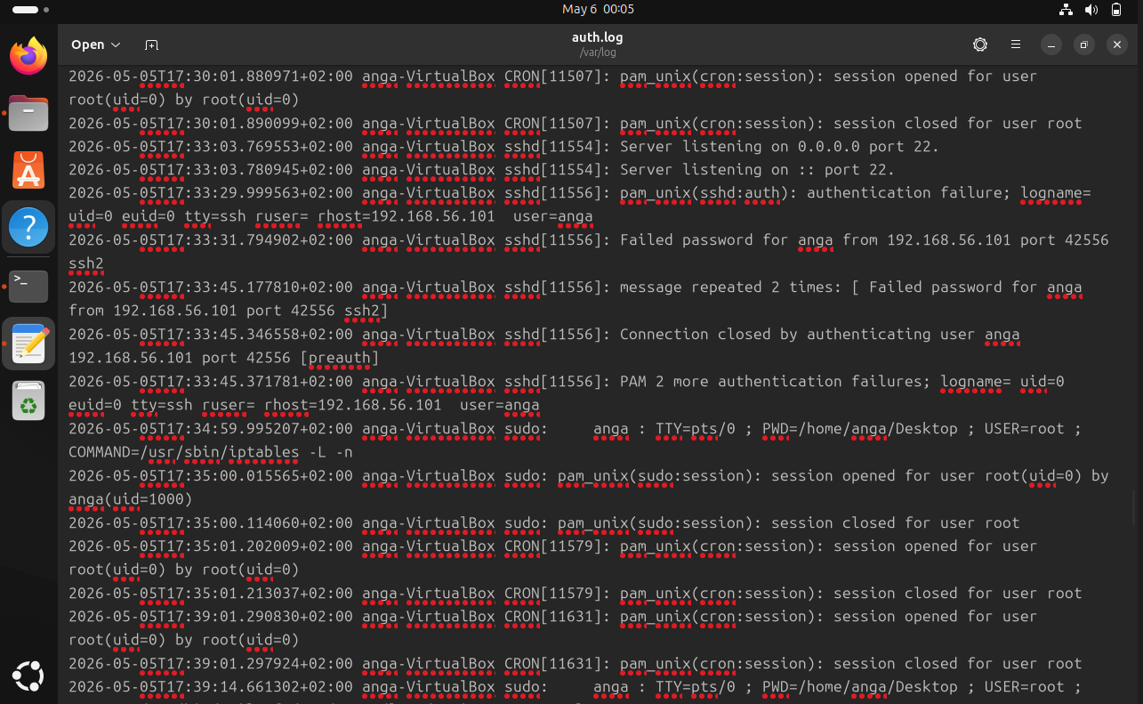This screenshot has width=1143, height=704.
Task: Click 'authentication failure;' text at 17:33:29
Action: click(x=909, y=192)
